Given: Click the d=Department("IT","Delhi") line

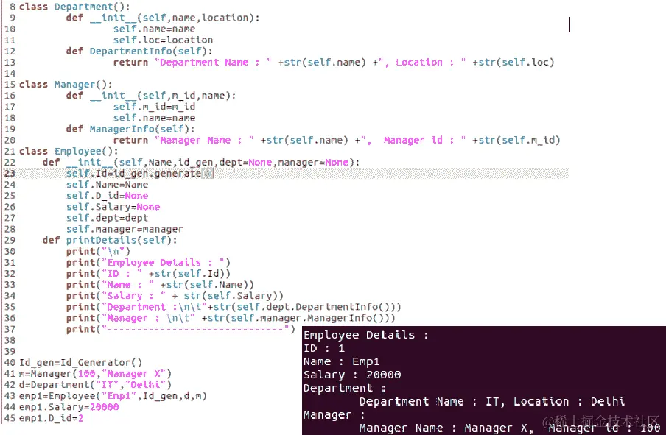Looking at the screenshot, I should [x=95, y=385].
